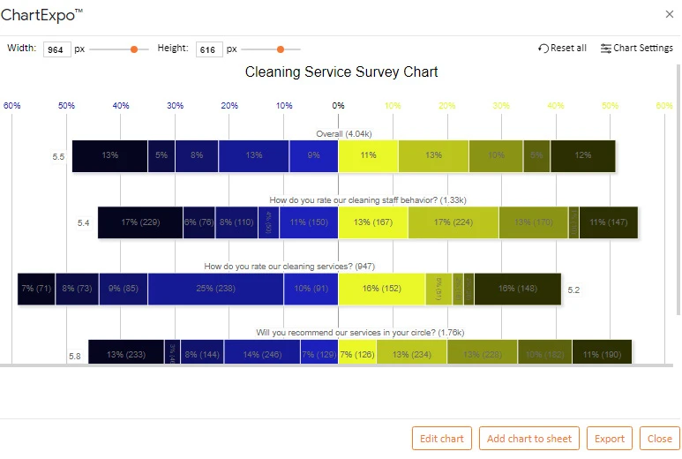Click the 5.4 score of staff behavior row
682x459 pixels.
(83, 222)
